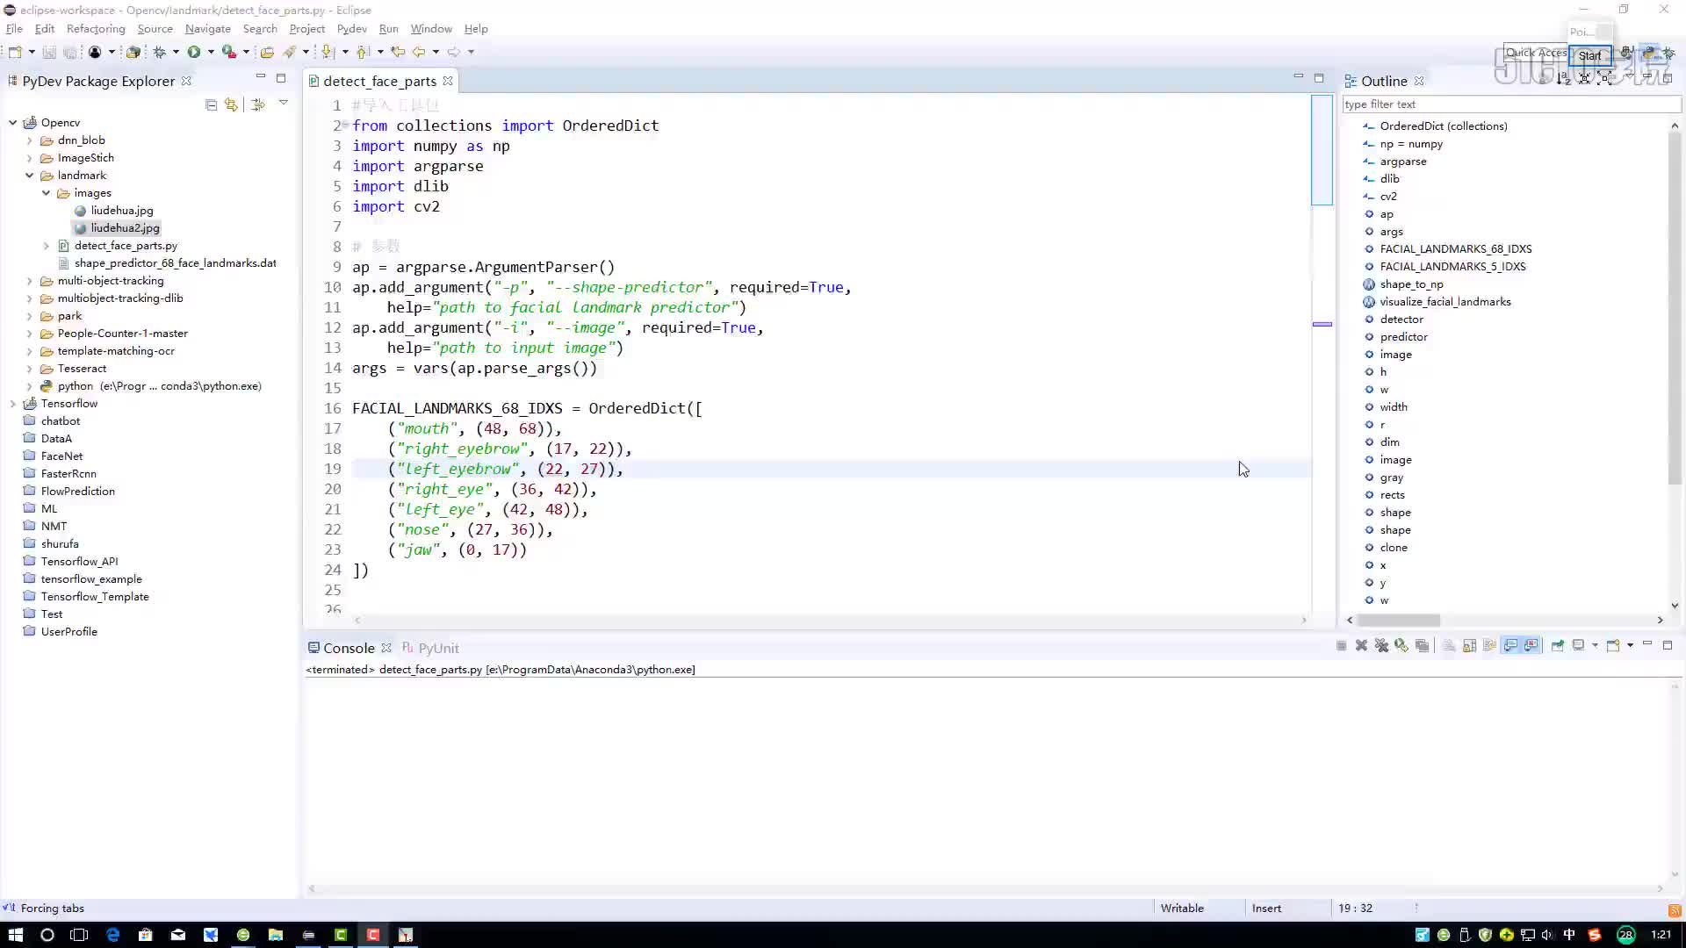This screenshot has height=948, width=1686.
Task: Open Windows Start menu on taskbar
Action: [x=15, y=935]
